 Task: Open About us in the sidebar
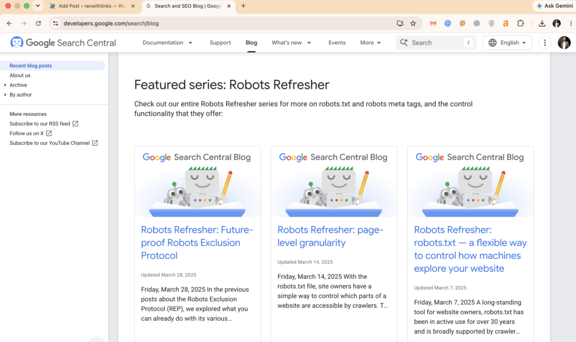(x=20, y=75)
